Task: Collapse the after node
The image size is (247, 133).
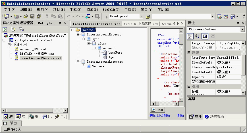Action: click(89, 44)
